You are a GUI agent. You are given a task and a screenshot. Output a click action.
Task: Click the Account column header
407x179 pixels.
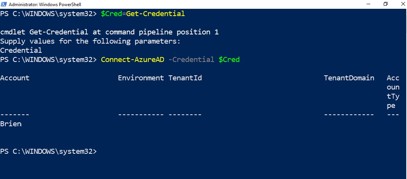(15, 78)
